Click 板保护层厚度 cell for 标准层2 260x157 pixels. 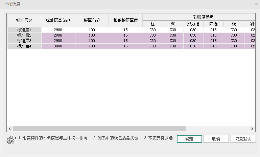126,35
